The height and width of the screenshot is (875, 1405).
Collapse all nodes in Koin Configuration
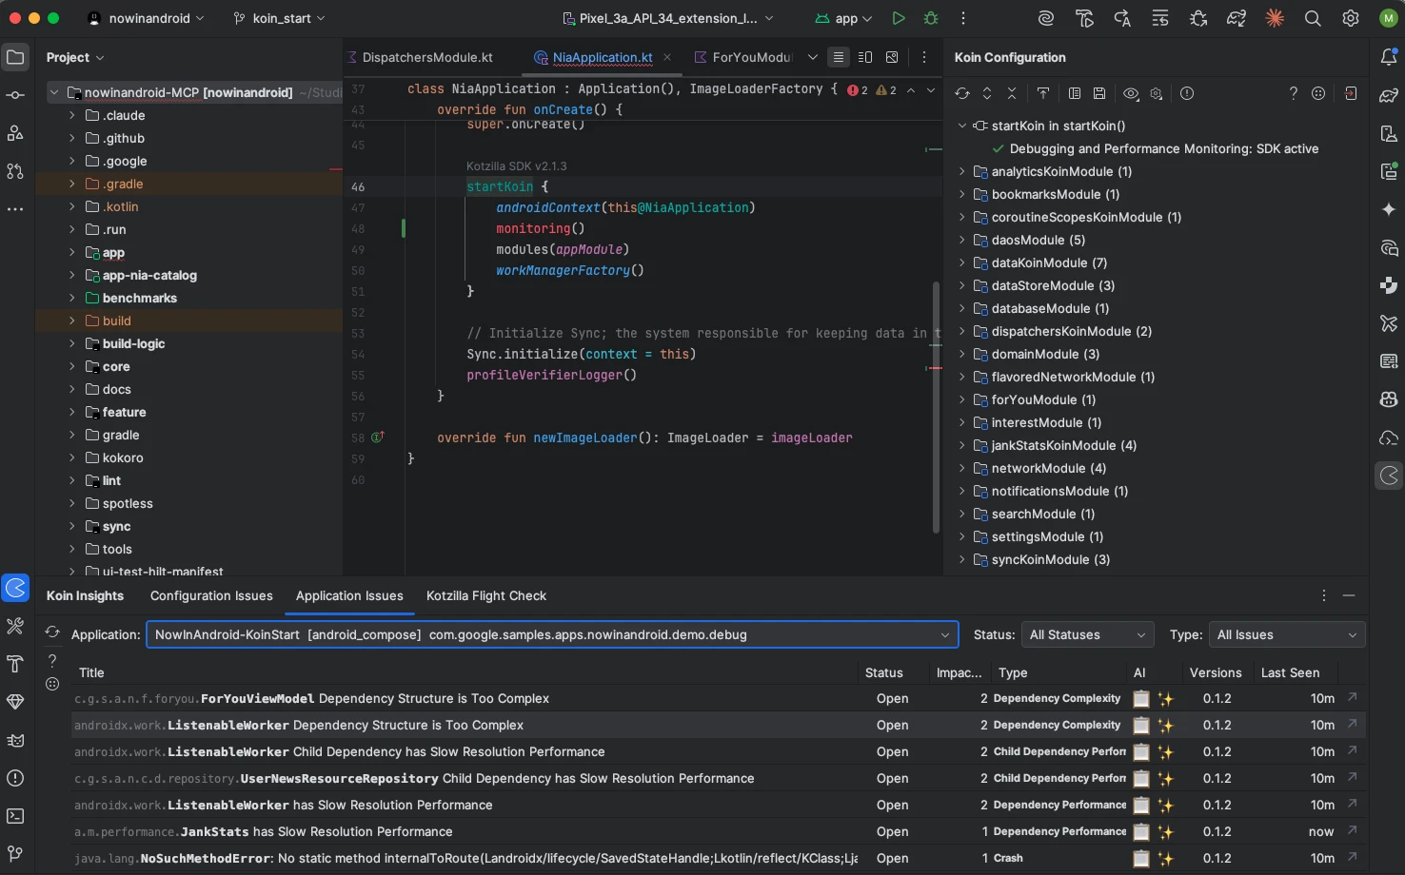1012,93
